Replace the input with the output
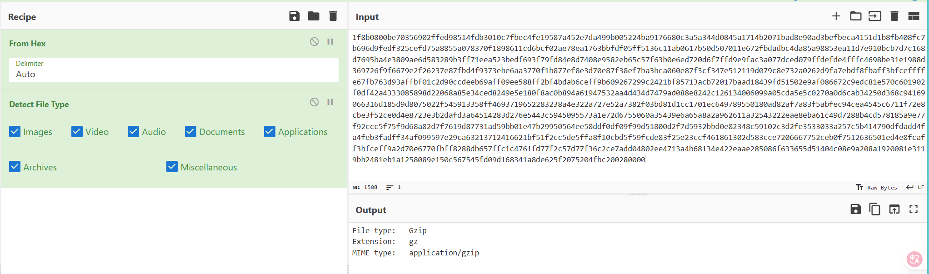 (x=894, y=209)
